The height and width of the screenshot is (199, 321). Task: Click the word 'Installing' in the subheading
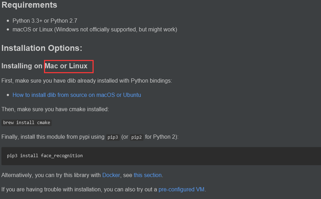(x=17, y=66)
